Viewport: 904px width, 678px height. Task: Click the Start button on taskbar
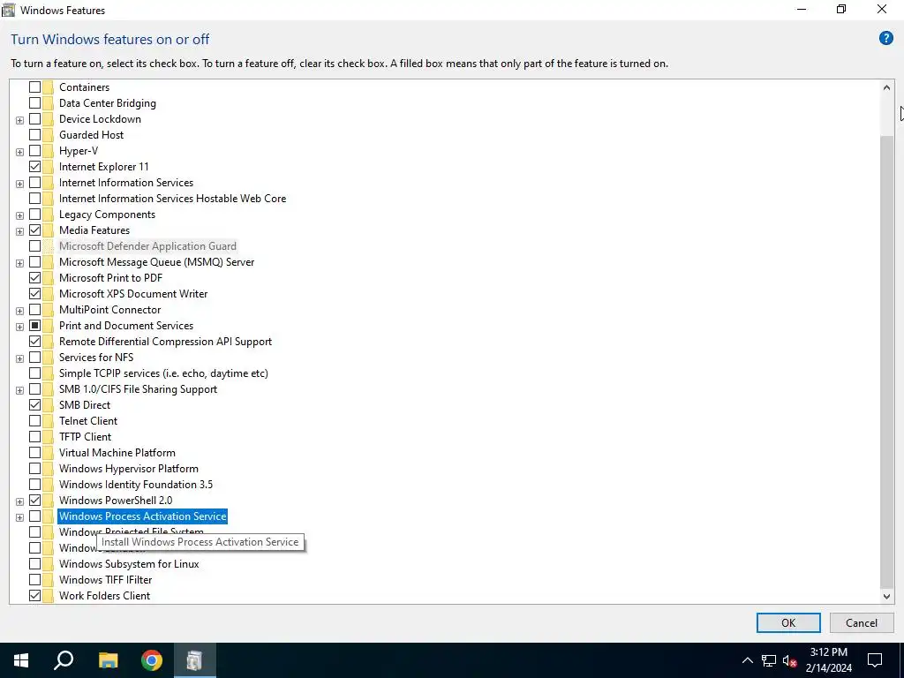[x=21, y=660]
